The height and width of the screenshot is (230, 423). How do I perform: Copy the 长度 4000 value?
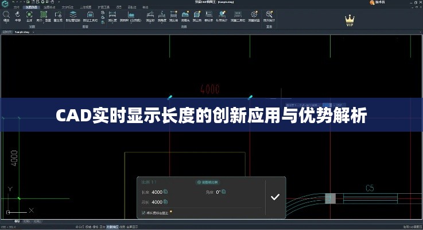166,192
